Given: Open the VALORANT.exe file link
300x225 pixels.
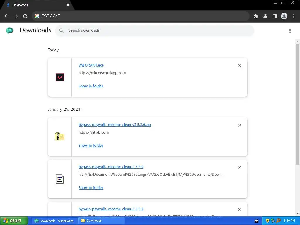Looking at the screenshot, I should click(91, 65).
